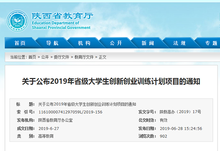The image size is (220, 151).
Task: Click the 发布日期 label
Action: (x=147, y=129)
